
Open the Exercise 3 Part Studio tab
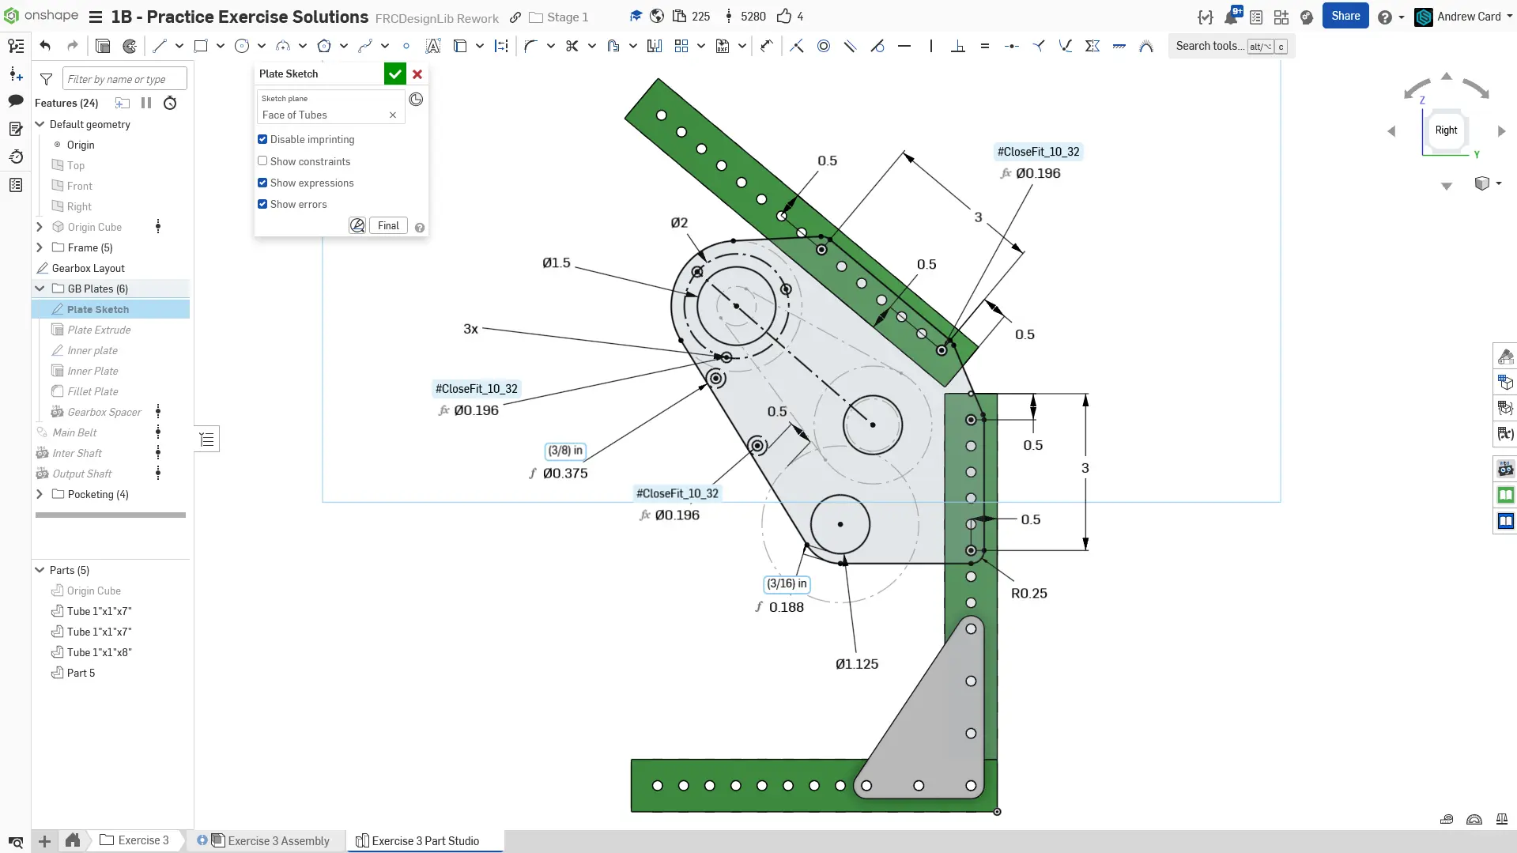point(425,840)
